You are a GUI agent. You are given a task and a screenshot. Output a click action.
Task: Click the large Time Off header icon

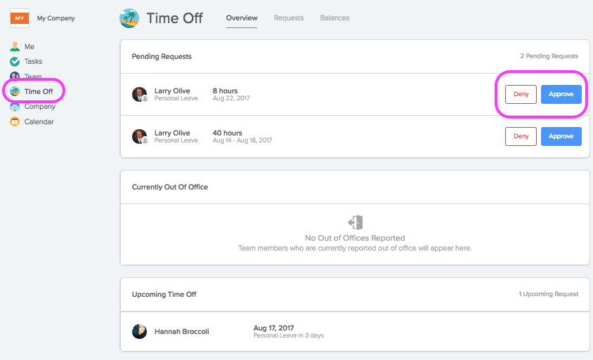point(129,18)
